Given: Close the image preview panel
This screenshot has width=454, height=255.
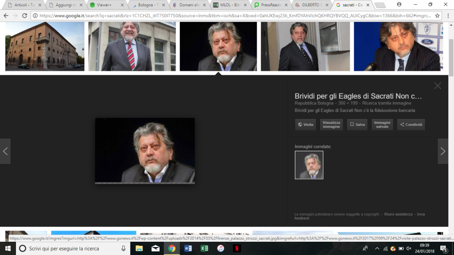Looking at the screenshot, I should click(438, 85).
